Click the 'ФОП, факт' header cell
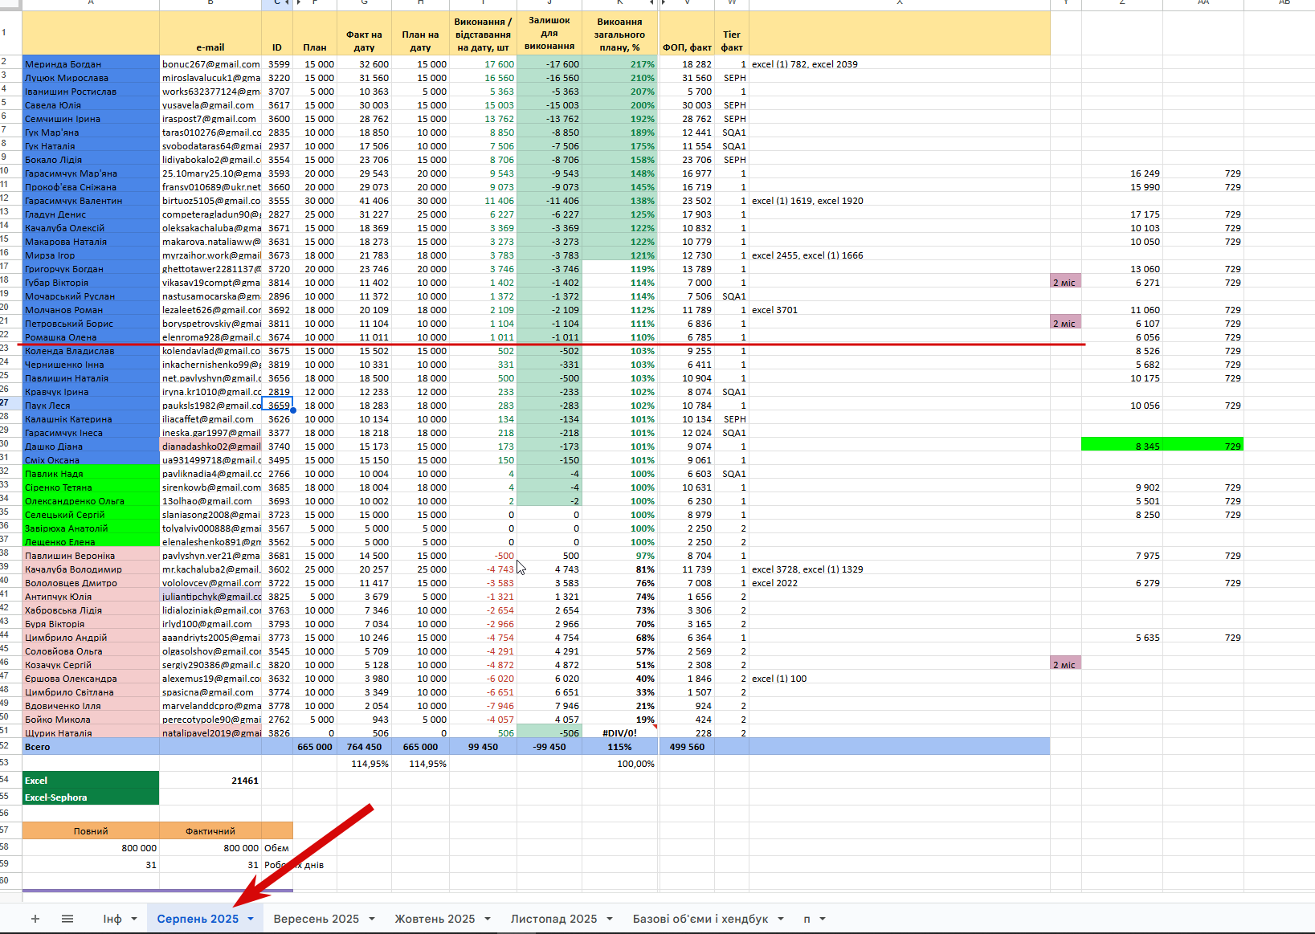This screenshot has height=934, width=1315. (x=687, y=33)
